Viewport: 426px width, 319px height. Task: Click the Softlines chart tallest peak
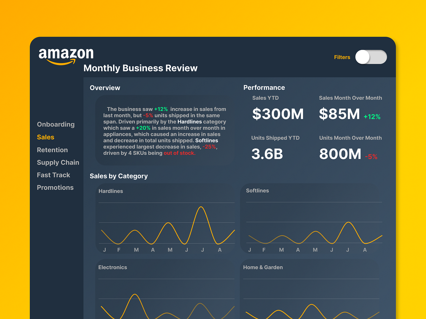pos(349,223)
